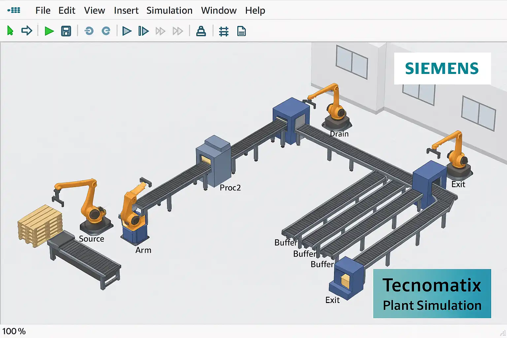Select the Source label

click(x=91, y=239)
